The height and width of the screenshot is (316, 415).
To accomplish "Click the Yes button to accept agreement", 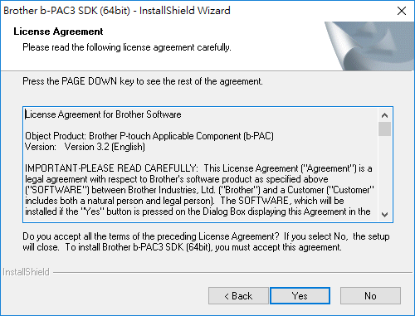I will (300, 296).
